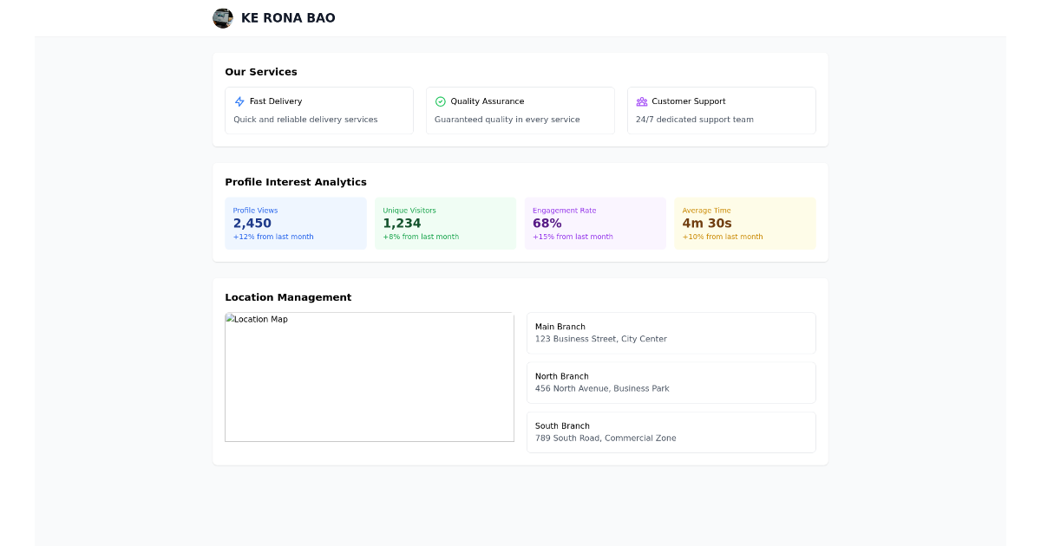Click the Profile Interest Analytics heading

295,182
